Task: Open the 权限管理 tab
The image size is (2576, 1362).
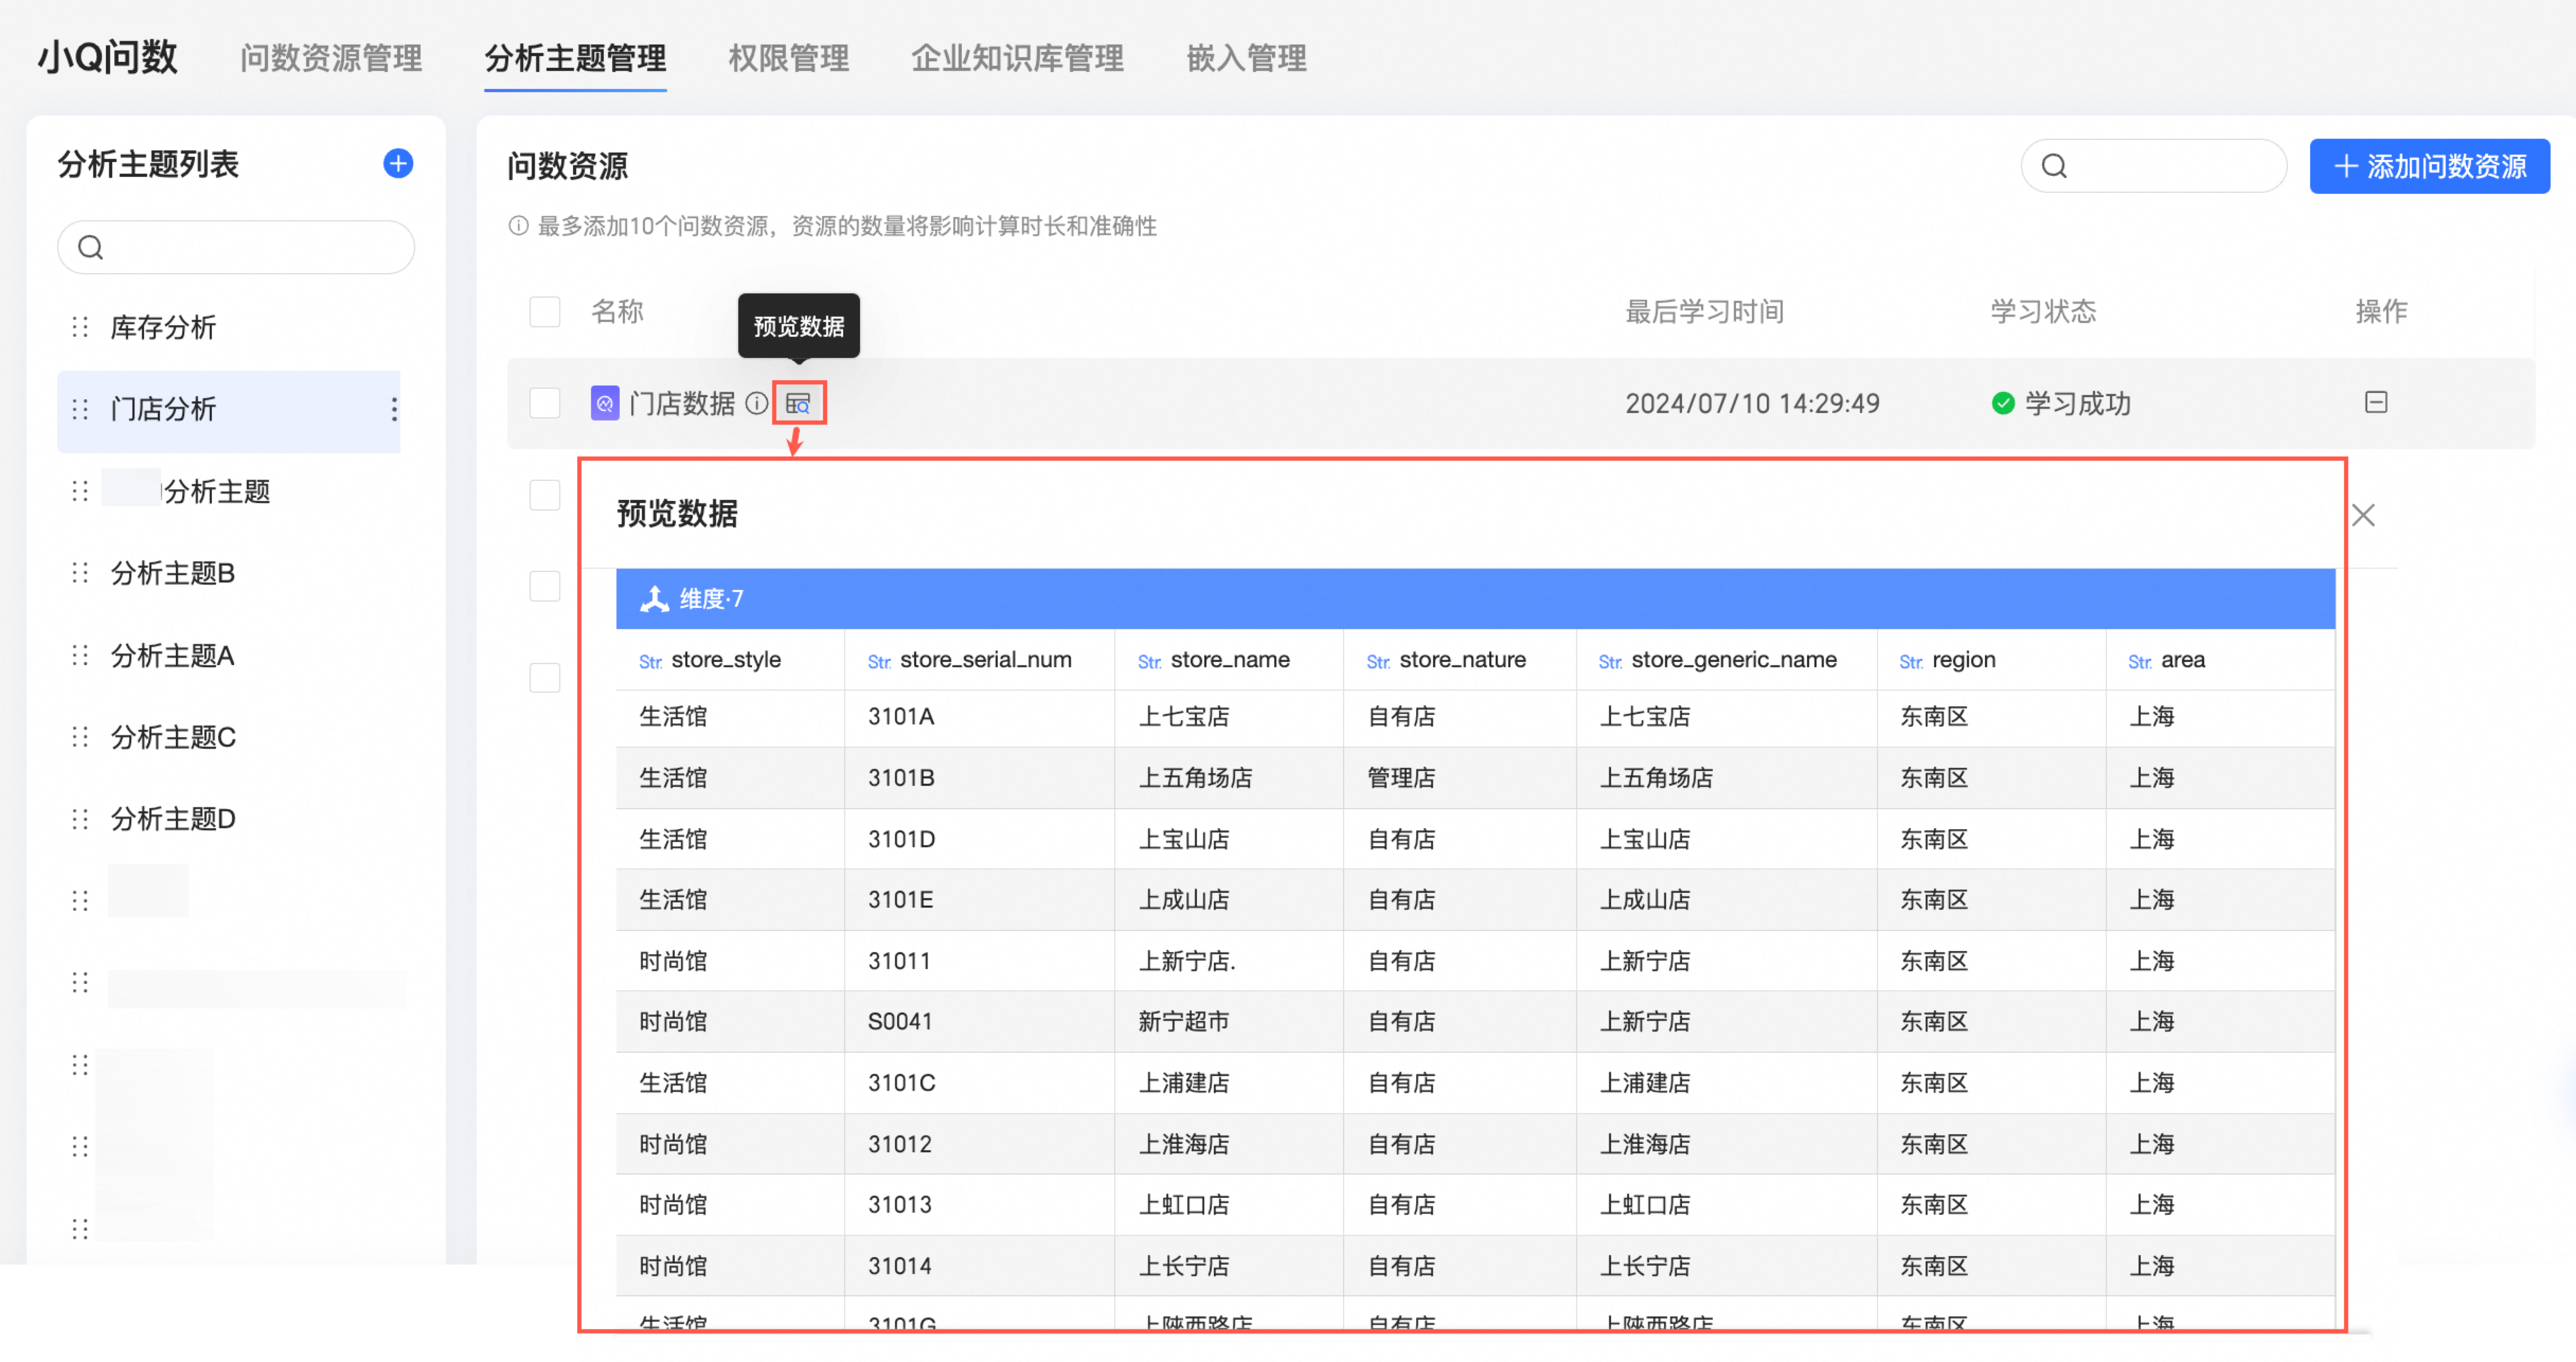Action: (x=789, y=58)
